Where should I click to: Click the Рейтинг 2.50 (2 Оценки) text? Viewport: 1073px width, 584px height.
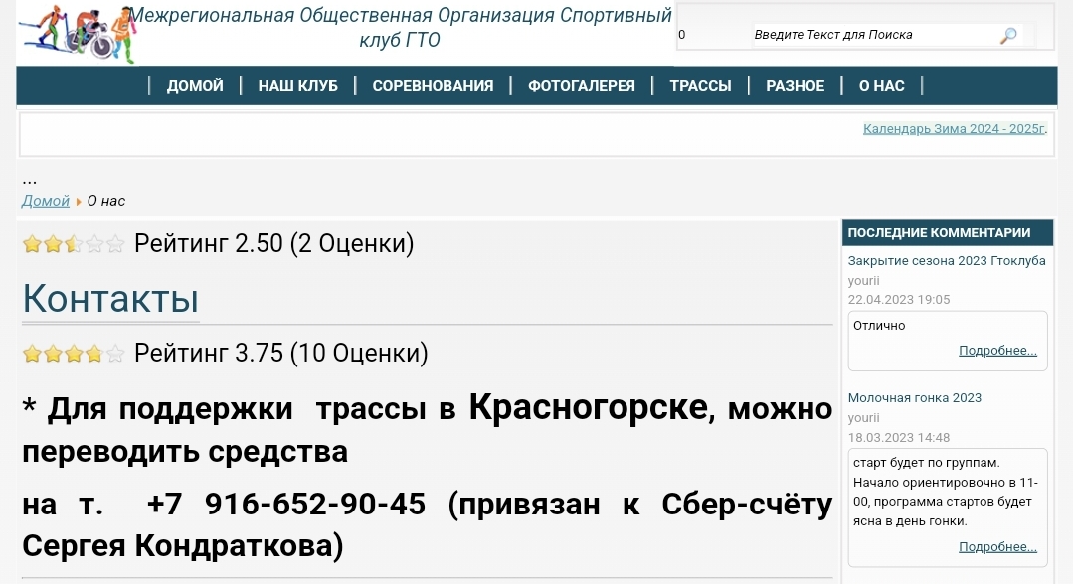coord(273,243)
